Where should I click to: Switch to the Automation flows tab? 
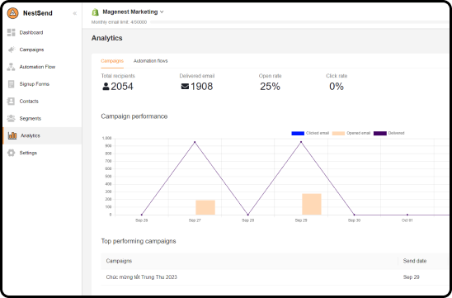pyautogui.click(x=150, y=61)
